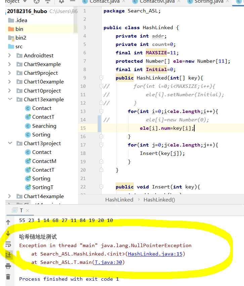Viewport: 244px width, 286px height.
Task: Click Sorting class icon under Chart13example
Action: tap(28, 134)
